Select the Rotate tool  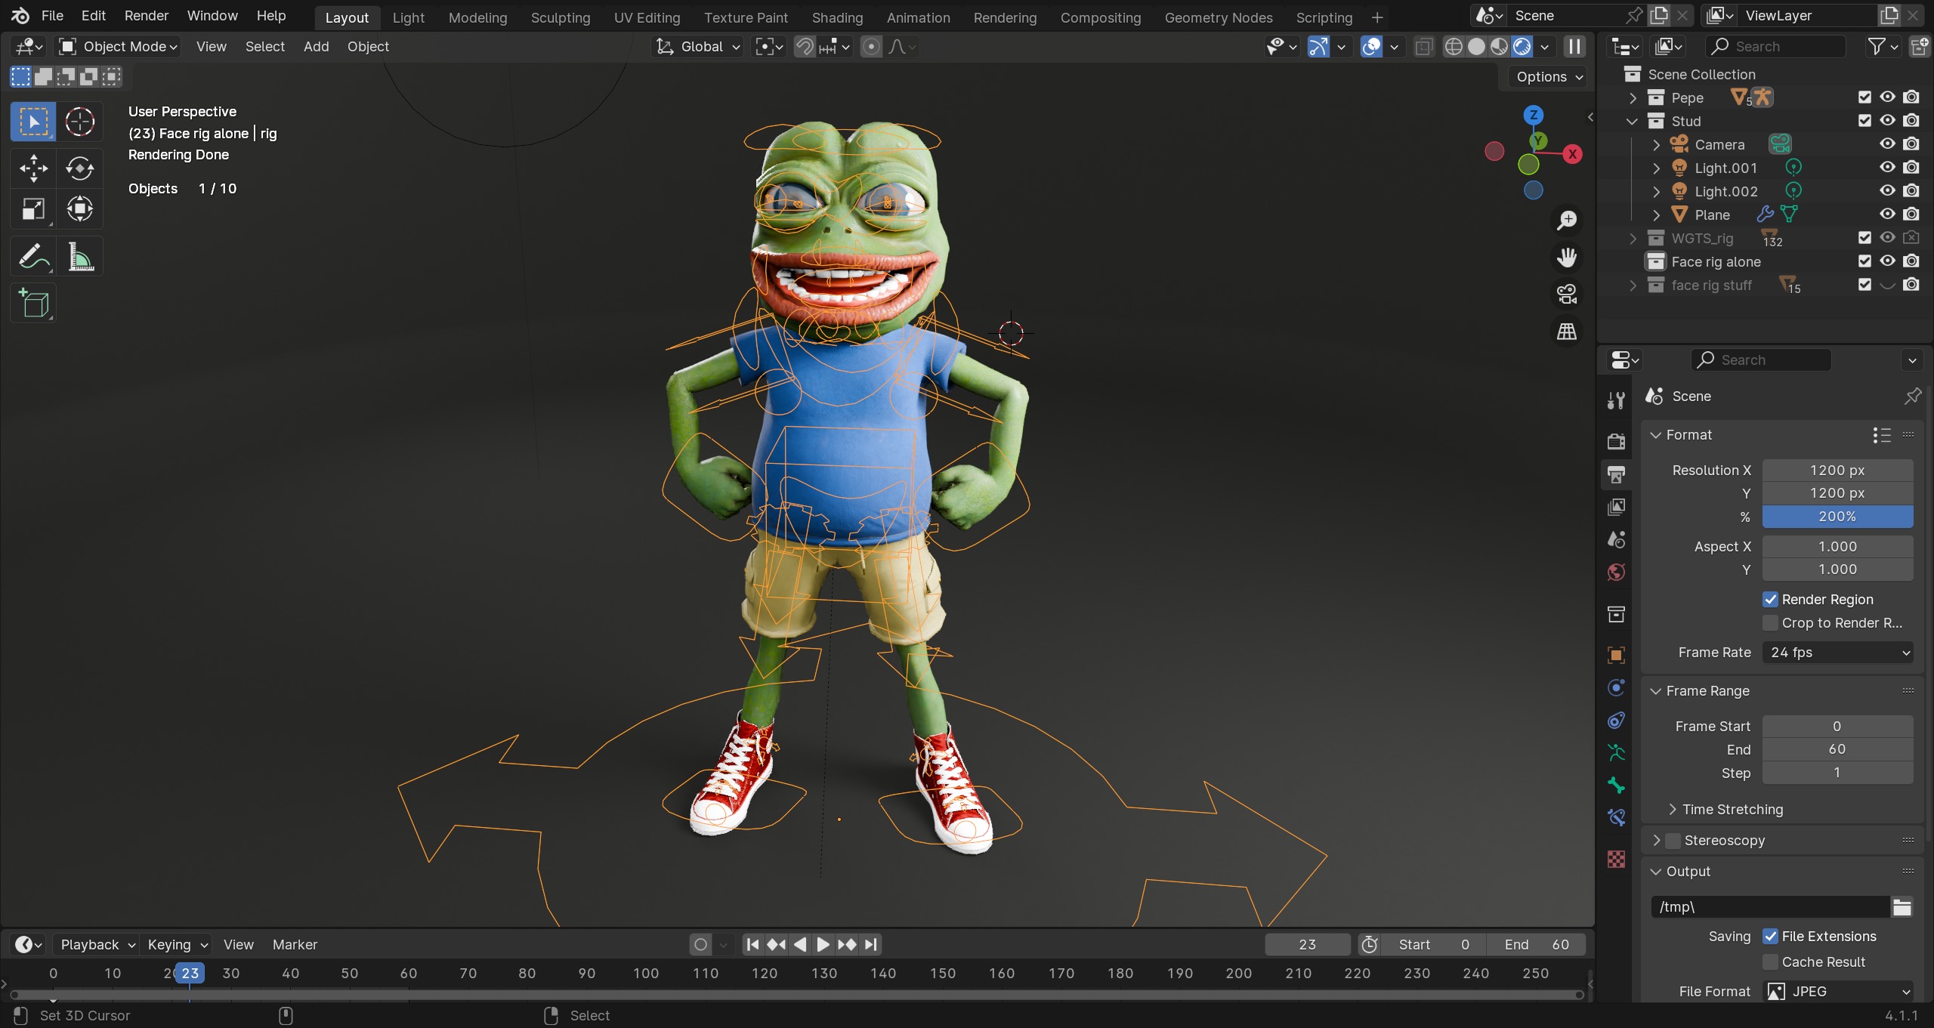click(80, 168)
